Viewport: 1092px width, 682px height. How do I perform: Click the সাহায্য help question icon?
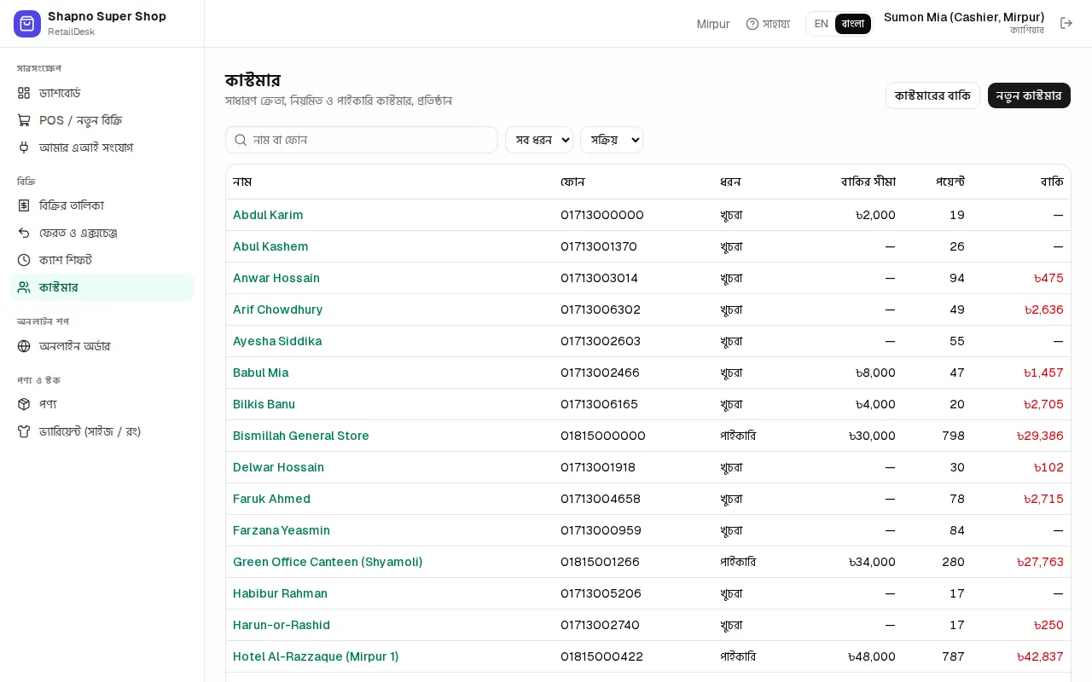(x=752, y=24)
